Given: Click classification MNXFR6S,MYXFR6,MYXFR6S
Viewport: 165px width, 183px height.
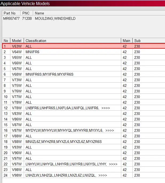Looking at the screenshot, I should coord(49,74).
